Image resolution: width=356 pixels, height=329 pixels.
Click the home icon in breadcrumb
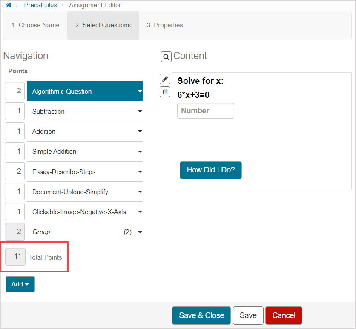[x=9, y=5]
